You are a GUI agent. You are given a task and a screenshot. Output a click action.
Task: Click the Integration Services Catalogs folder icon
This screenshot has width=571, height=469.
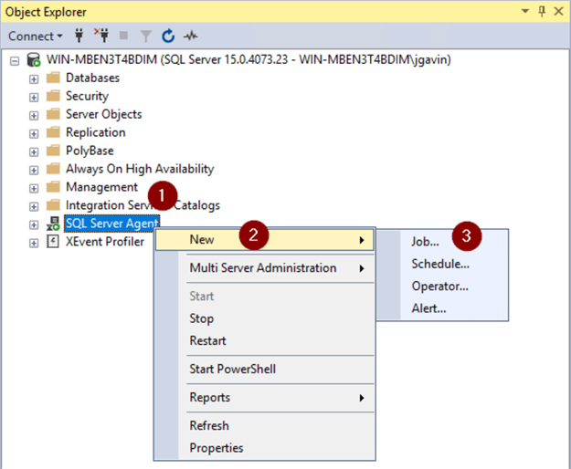pyautogui.click(x=53, y=204)
